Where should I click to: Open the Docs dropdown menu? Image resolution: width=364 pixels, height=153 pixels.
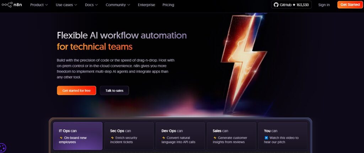click(91, 5)
